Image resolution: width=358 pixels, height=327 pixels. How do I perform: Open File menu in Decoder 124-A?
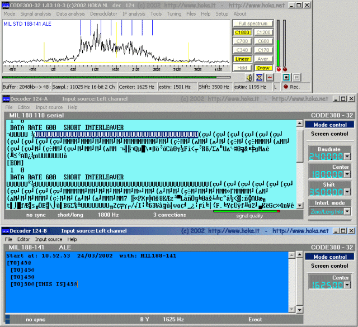tap(9, 107)
